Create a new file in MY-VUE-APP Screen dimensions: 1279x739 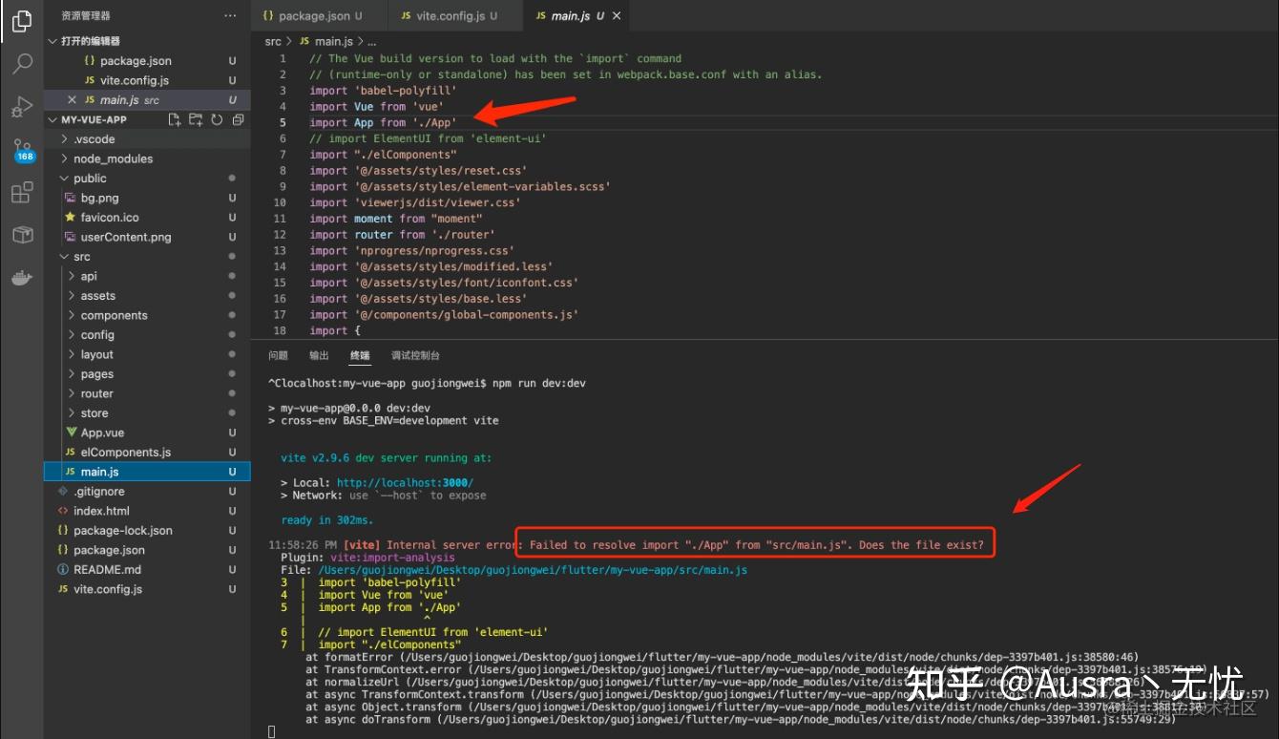[x=175, y=119]
